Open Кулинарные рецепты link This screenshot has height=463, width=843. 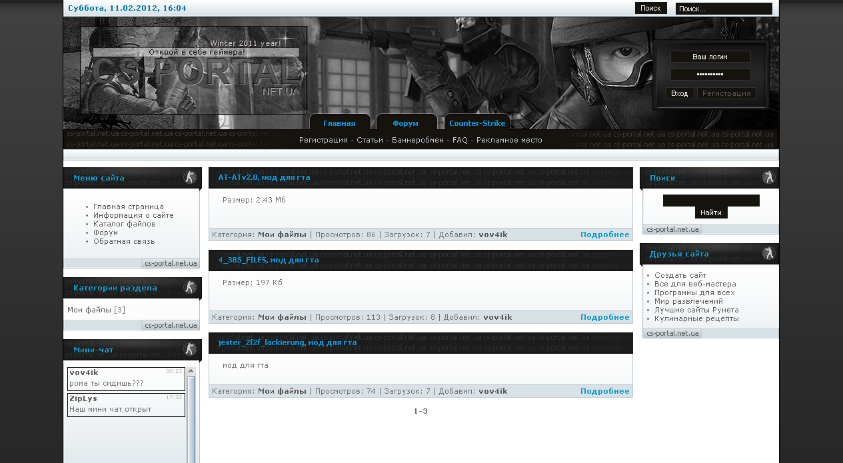696,318
